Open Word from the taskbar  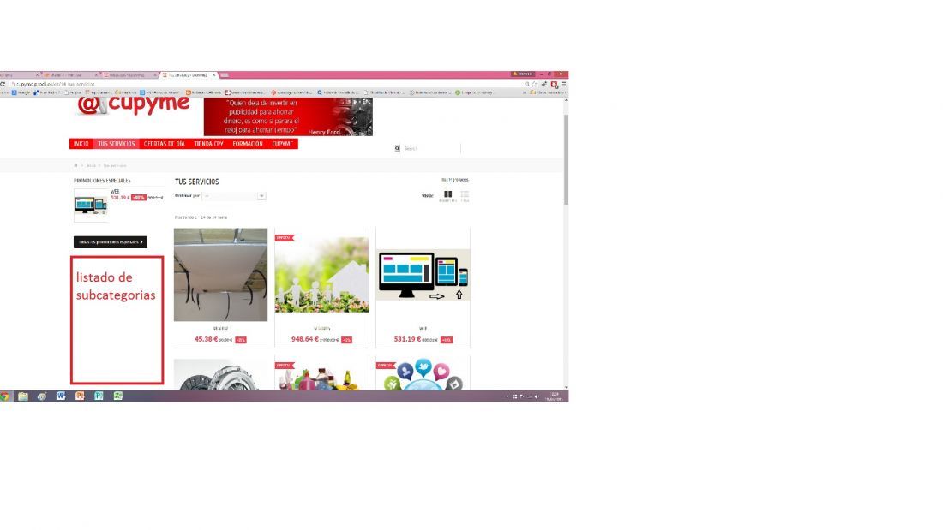tap(61, 396)
